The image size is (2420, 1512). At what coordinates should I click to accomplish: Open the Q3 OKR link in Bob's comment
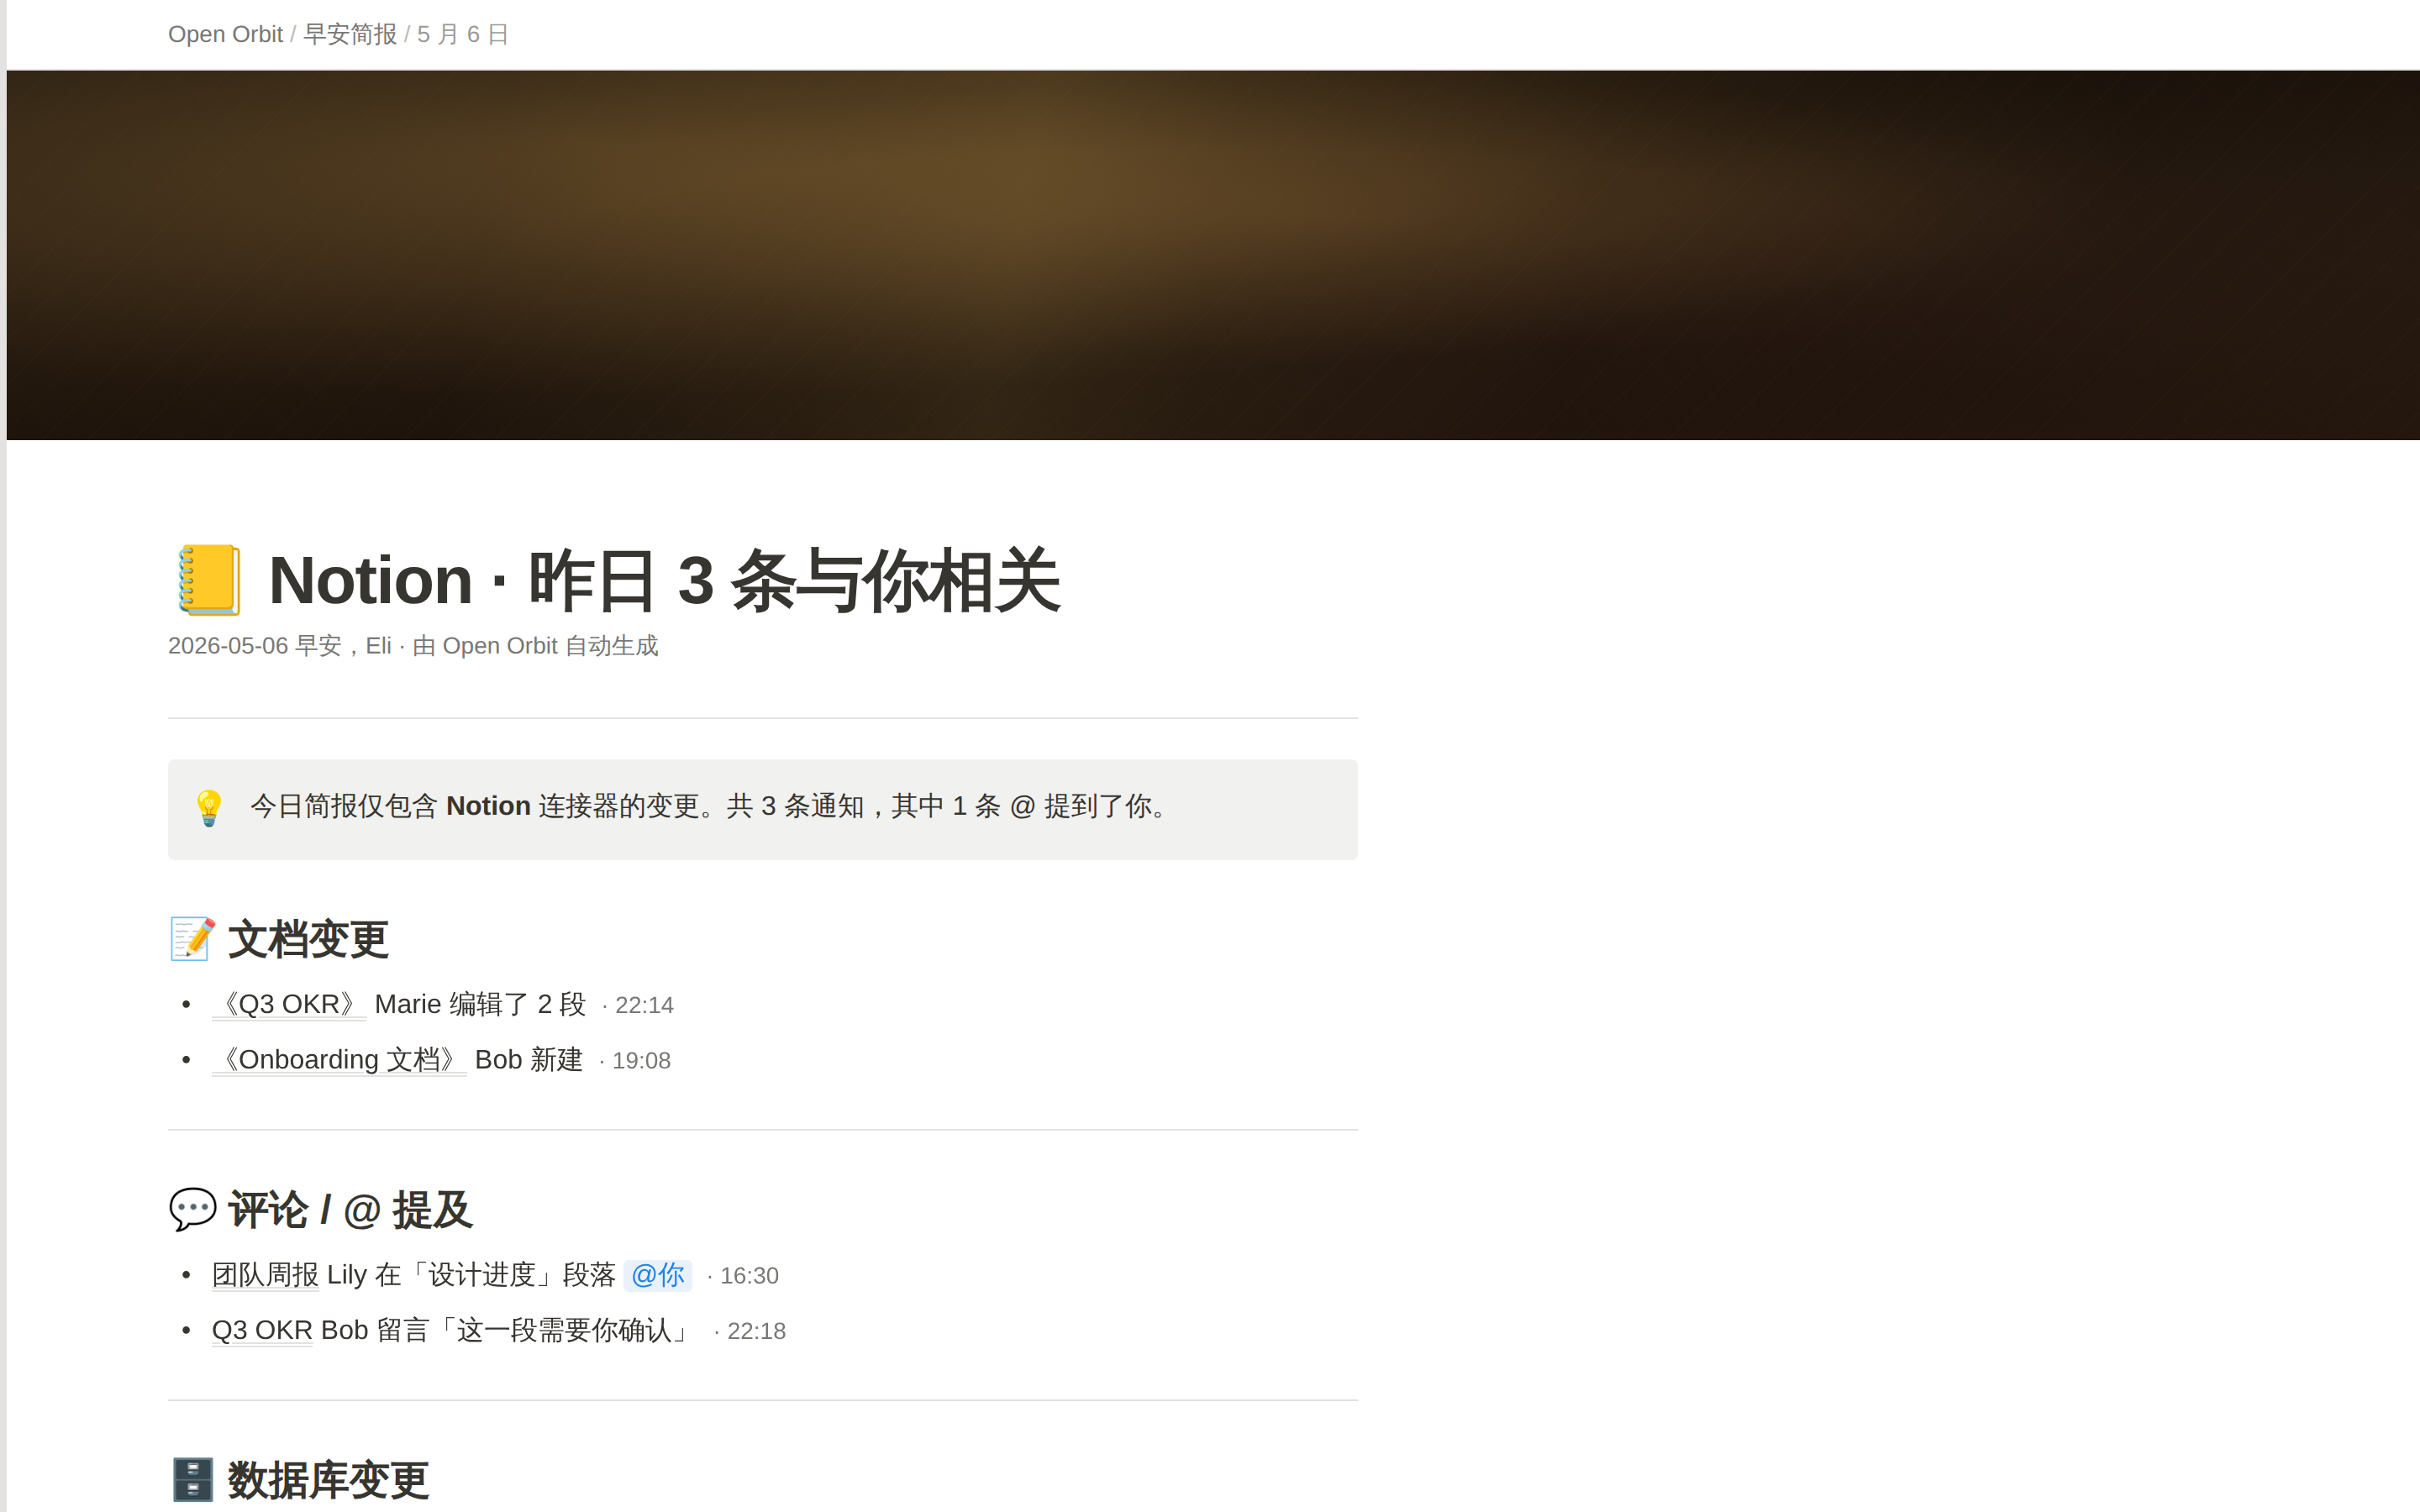coord(262,1330)
